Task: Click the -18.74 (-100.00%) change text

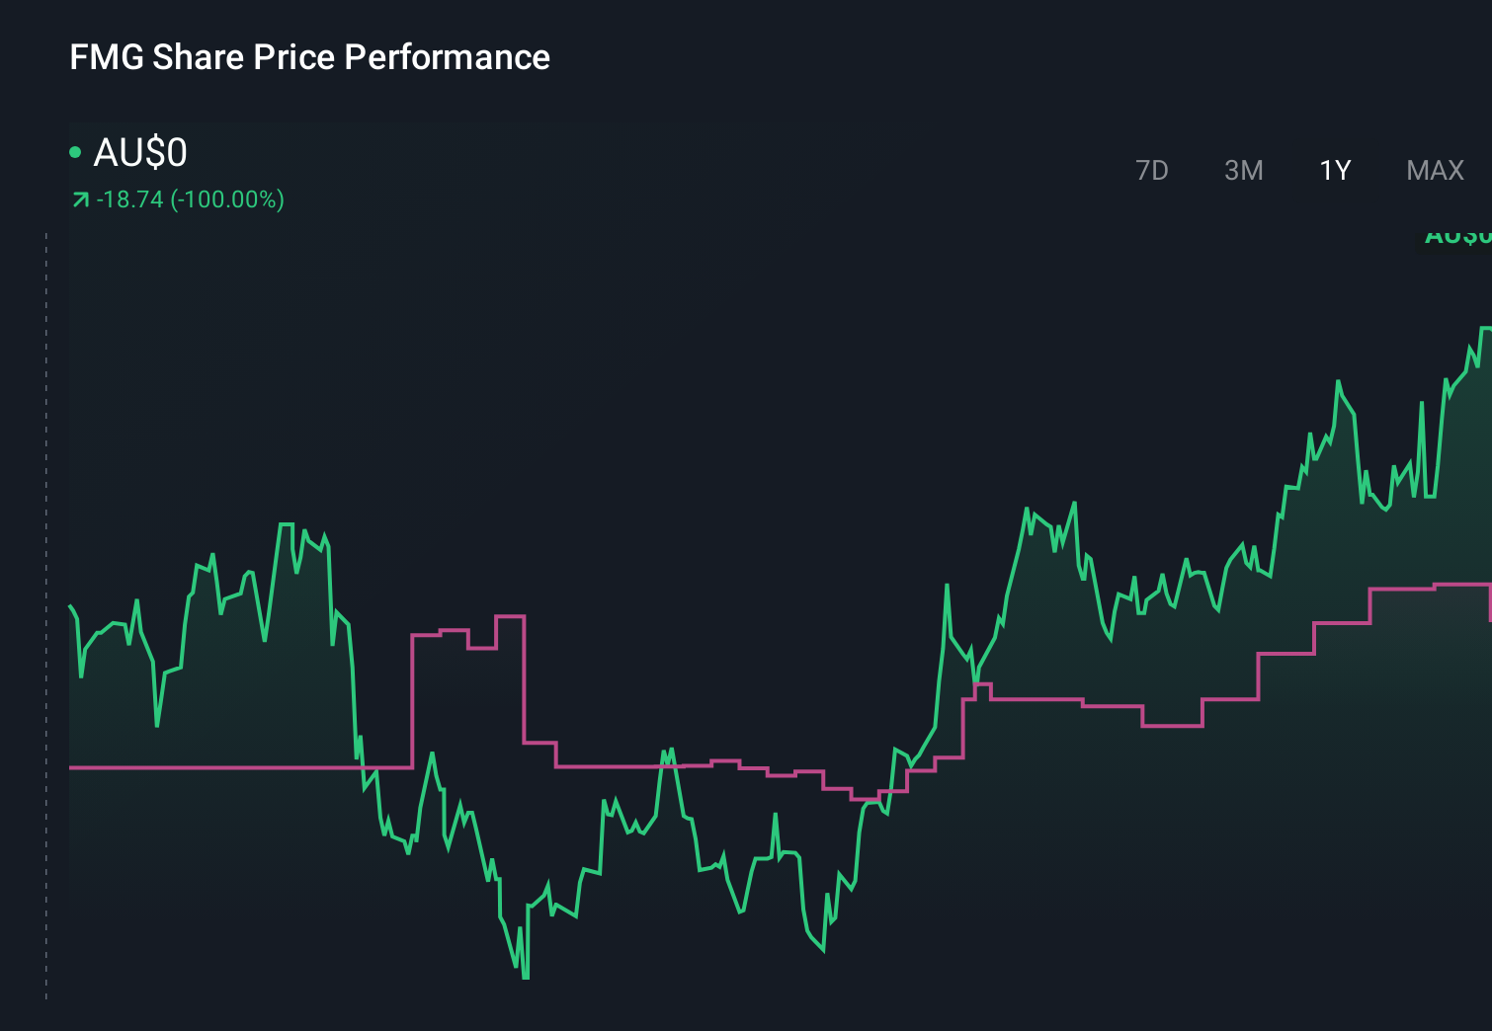Action: click(x=190, y=199)
